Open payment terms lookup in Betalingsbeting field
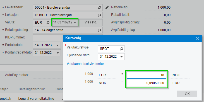Screen dimensions: 204x102 point(99,30)
